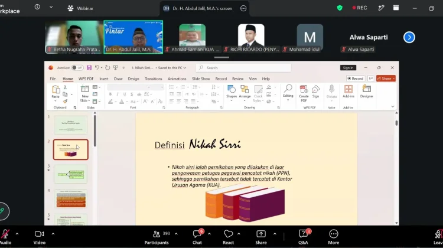Image resolution: width=443 pixels, height=248 pixels.
Task: Open Zoom Q&A panel
Action: tap(304, 237)
